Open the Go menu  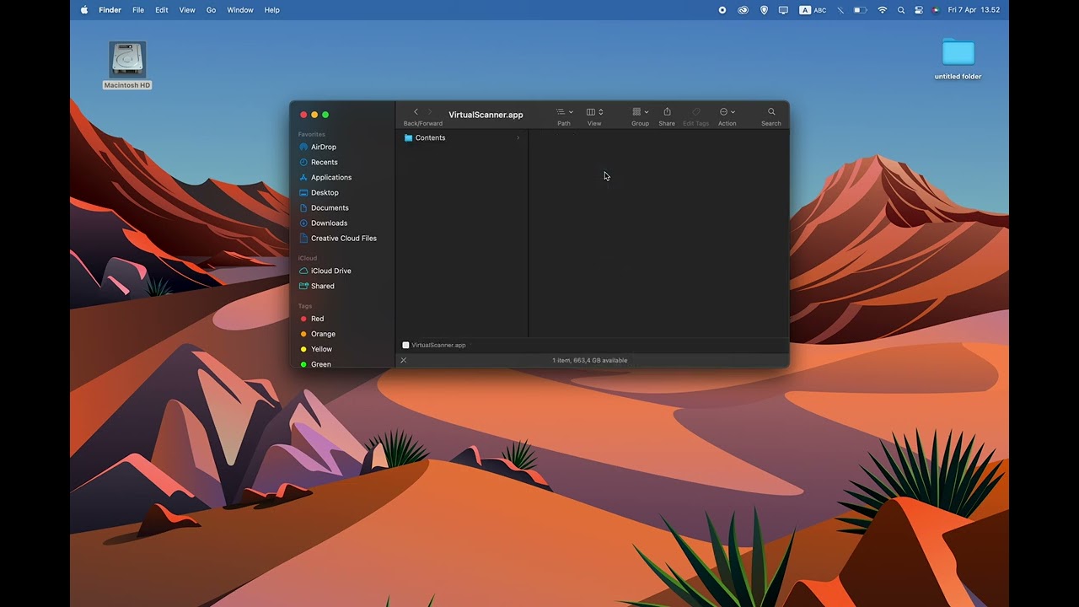point(211,10)
